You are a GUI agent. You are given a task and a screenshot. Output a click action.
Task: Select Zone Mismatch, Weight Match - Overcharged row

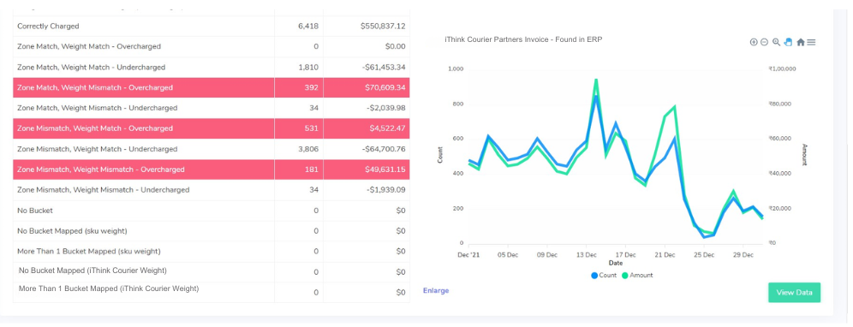coord(211,128)
